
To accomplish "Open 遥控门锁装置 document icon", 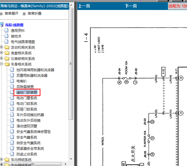I will click(x=12, y=92).
